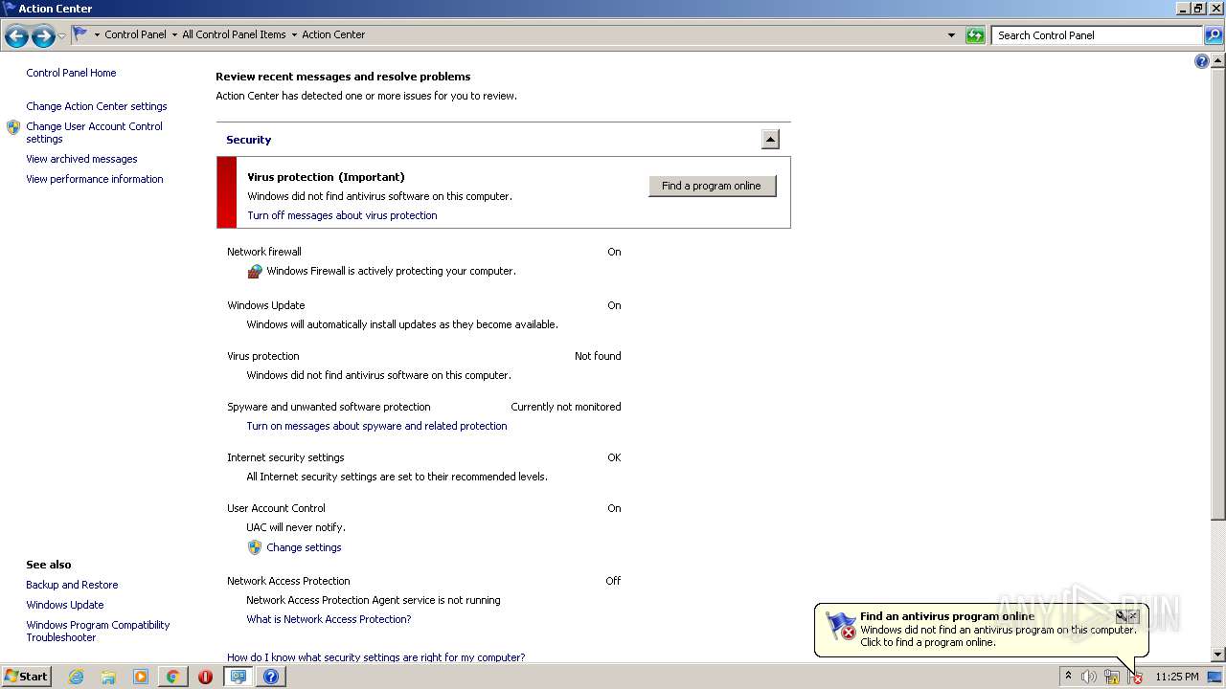1226x689 pixels.
Task: Refresh the Action Center page
Action: click(975, 35)
